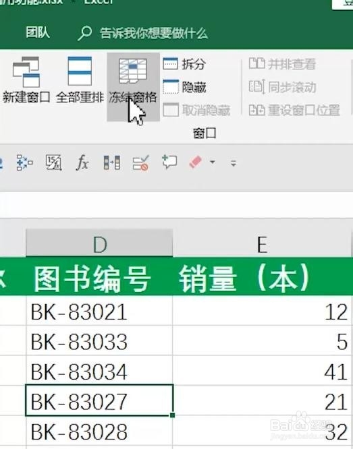Click Reset Window Position (重设窗口位置)

click(294, 110)
